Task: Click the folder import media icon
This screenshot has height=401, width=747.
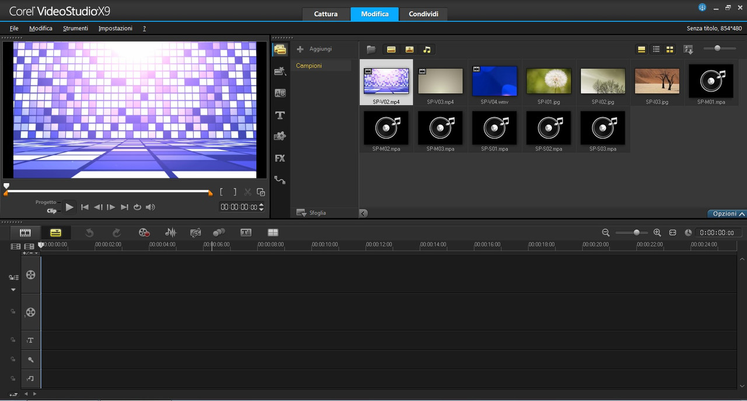Action: tap(371, 50)
